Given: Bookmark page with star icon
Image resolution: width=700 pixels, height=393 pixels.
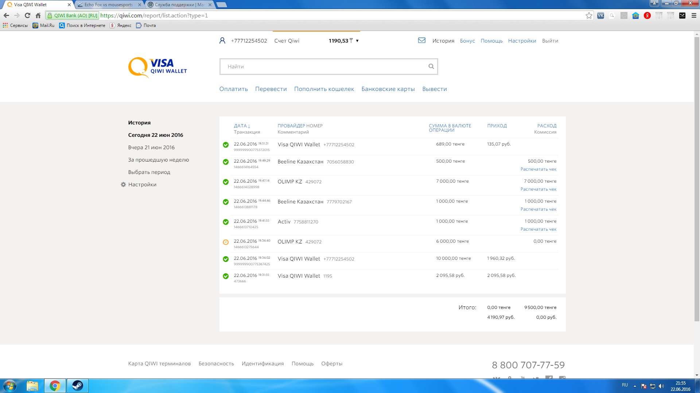Looking at the screenshot, I should 589,15.
